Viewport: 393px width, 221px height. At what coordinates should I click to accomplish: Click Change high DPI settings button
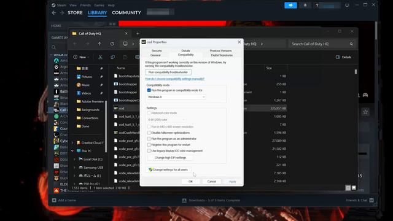pos(171,158)
